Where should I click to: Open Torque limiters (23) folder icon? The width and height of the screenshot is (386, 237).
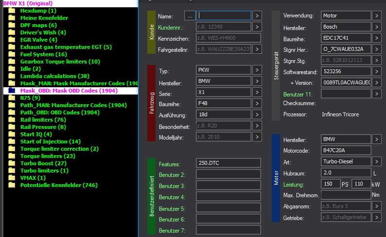point(12,156)
